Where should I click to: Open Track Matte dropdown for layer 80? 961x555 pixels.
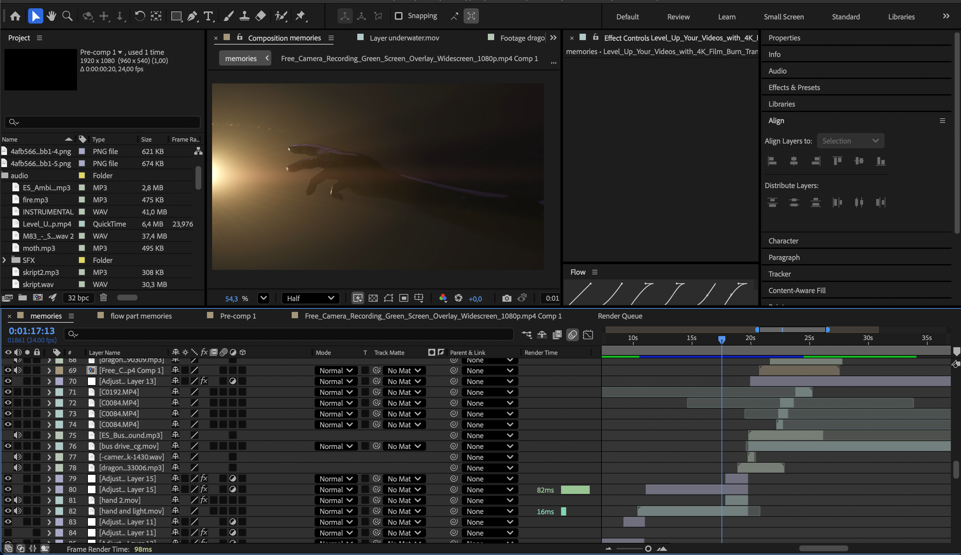[403, 489]
